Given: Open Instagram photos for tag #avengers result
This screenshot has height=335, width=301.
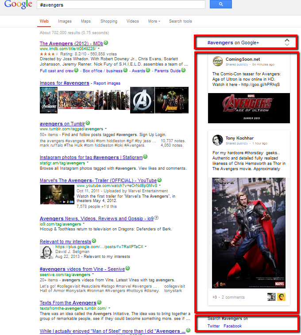Looking at the screenshot, I should pyautogui.click(x=91, y=157).
